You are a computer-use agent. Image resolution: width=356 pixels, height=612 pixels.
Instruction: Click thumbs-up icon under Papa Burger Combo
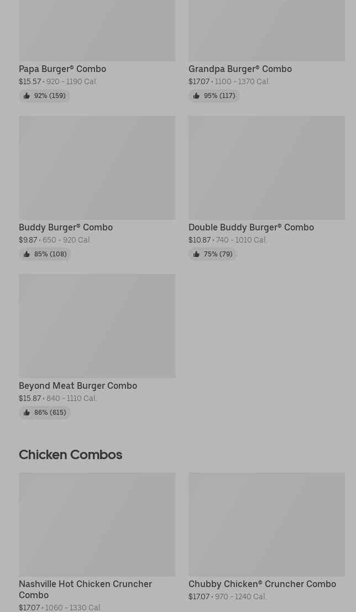(x=27, y=96)
